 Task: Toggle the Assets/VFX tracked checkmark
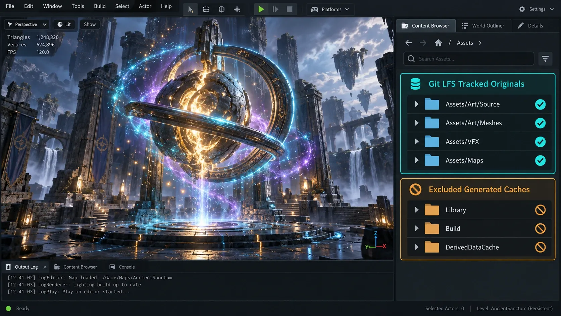click(x=540, y=142)
